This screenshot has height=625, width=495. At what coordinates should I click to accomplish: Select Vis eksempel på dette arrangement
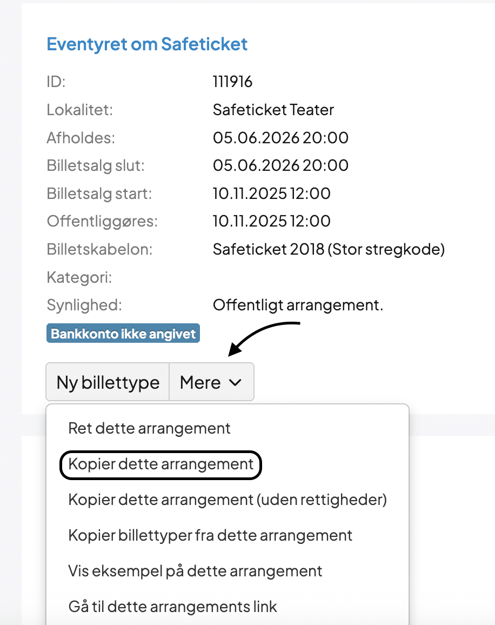point(195,571)
